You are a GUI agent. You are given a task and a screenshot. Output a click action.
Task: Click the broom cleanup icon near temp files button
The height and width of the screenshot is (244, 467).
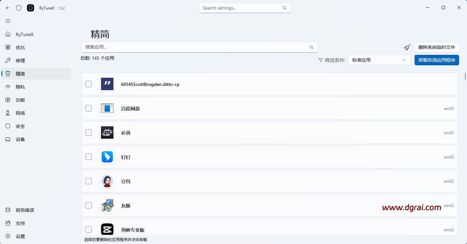coord(407,47)
